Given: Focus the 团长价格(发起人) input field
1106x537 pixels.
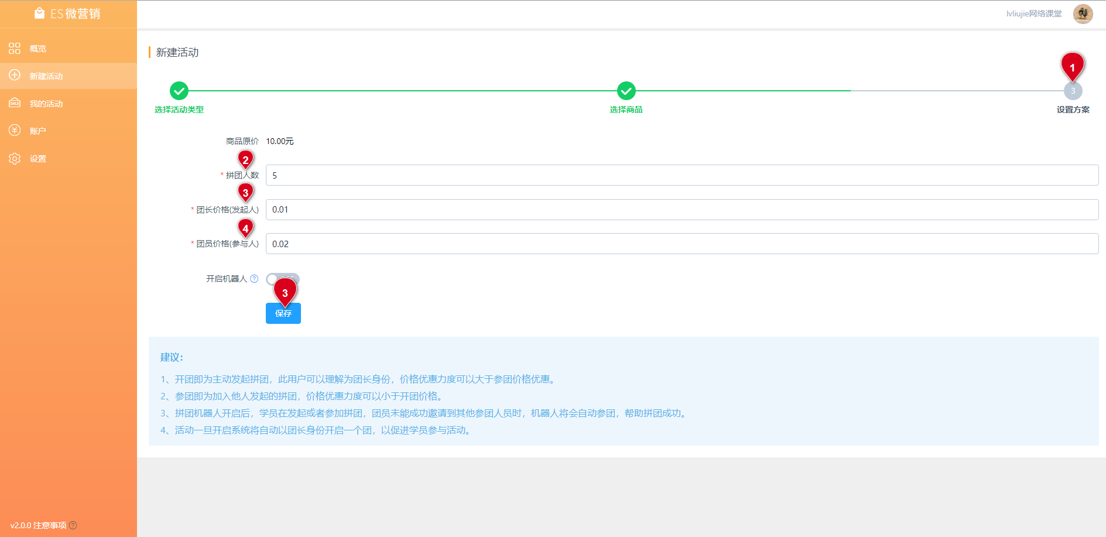Looking at the screenshot, I should tap(682, 210).
